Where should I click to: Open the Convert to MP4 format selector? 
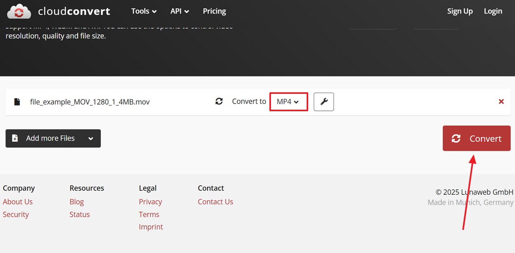pyautogui.click(x=288, y=102)
